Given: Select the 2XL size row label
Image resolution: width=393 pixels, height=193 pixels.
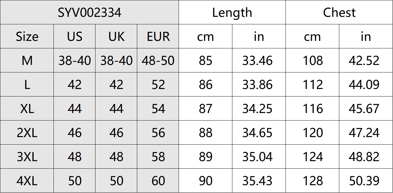Looking at the screenshot, I should pyautogui.click(x=27, y=133).
